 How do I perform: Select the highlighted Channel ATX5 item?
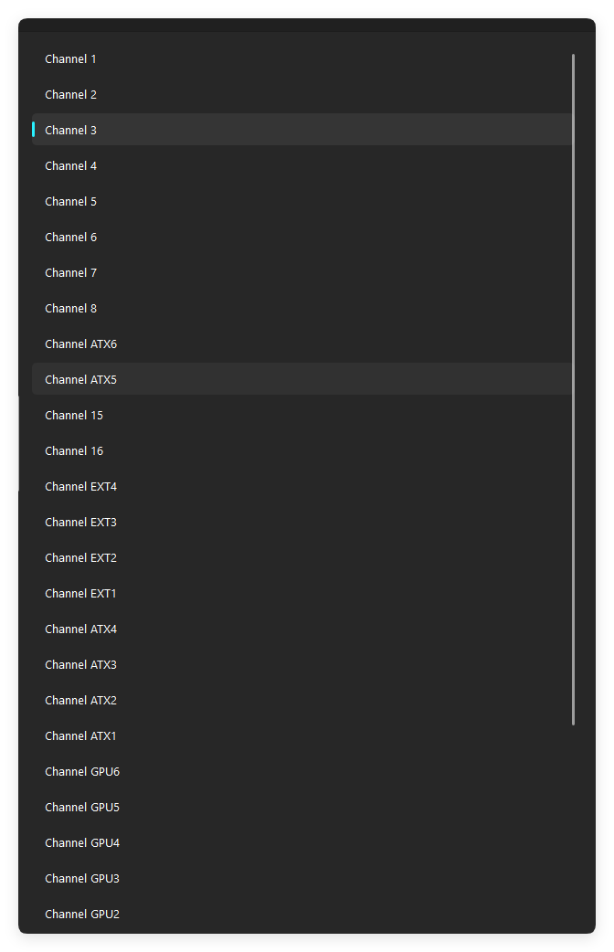coord(303,379)
